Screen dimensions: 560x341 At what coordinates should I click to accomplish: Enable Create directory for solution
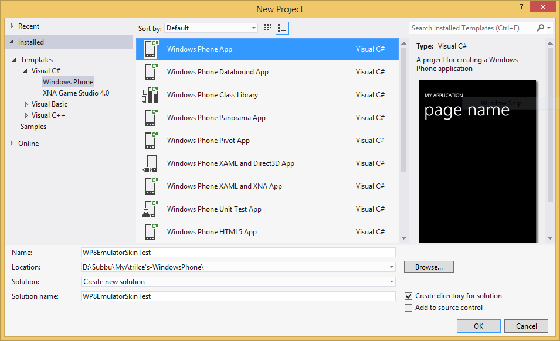[x=408, y=296]
